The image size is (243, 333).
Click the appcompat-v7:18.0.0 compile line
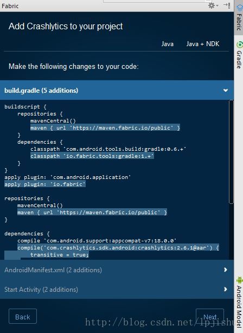click(97, 241)
